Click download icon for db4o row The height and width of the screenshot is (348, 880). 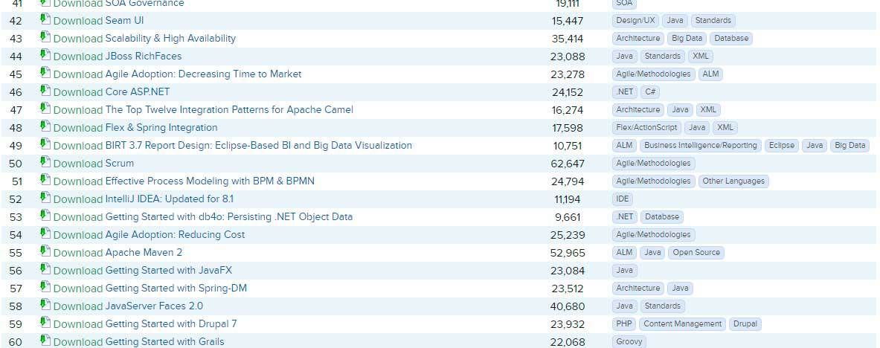[x=45, y=216]
